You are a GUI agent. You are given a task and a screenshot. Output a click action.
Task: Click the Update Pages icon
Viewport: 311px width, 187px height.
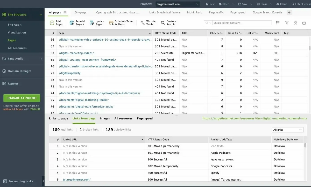pos(92,23)
